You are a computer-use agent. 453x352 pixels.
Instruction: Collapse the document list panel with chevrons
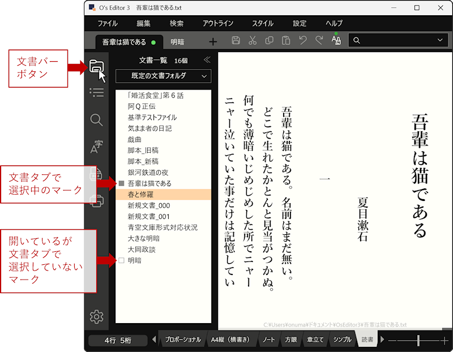tap(207, 59)
